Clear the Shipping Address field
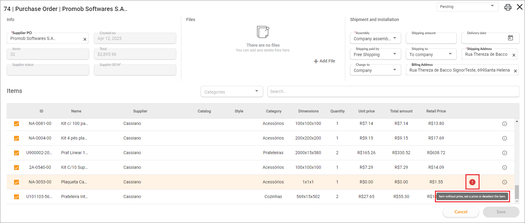The image size is (525, 223). coord(514,55)
